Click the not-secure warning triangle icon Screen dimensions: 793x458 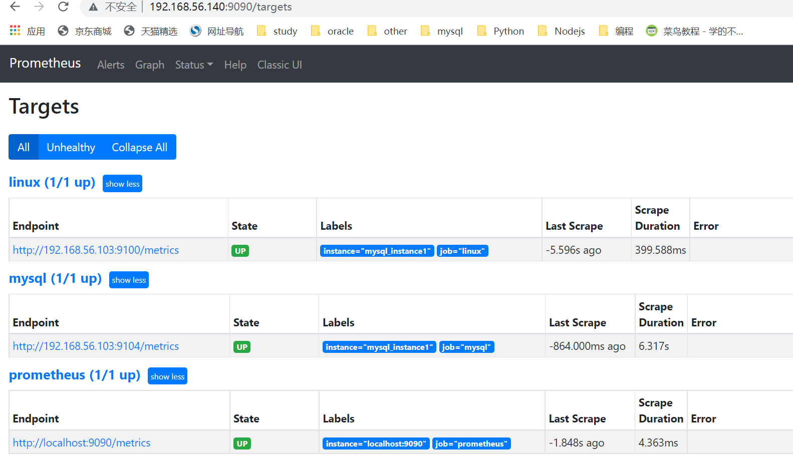click(x=93, y=7)
